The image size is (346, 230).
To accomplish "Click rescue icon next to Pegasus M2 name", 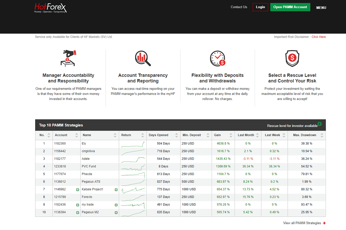I will 116,212.
